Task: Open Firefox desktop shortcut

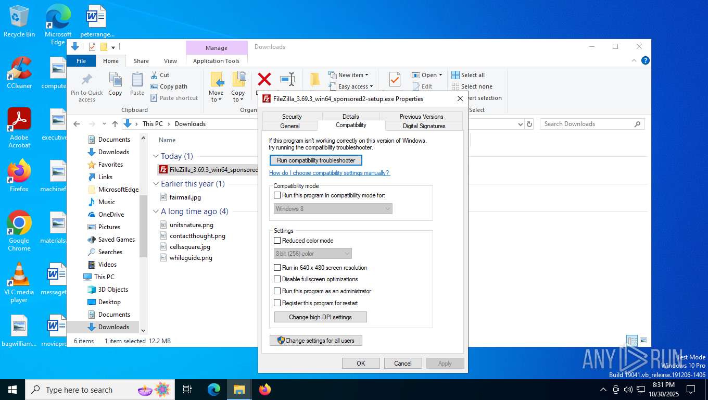Action: tap(19, 176)
